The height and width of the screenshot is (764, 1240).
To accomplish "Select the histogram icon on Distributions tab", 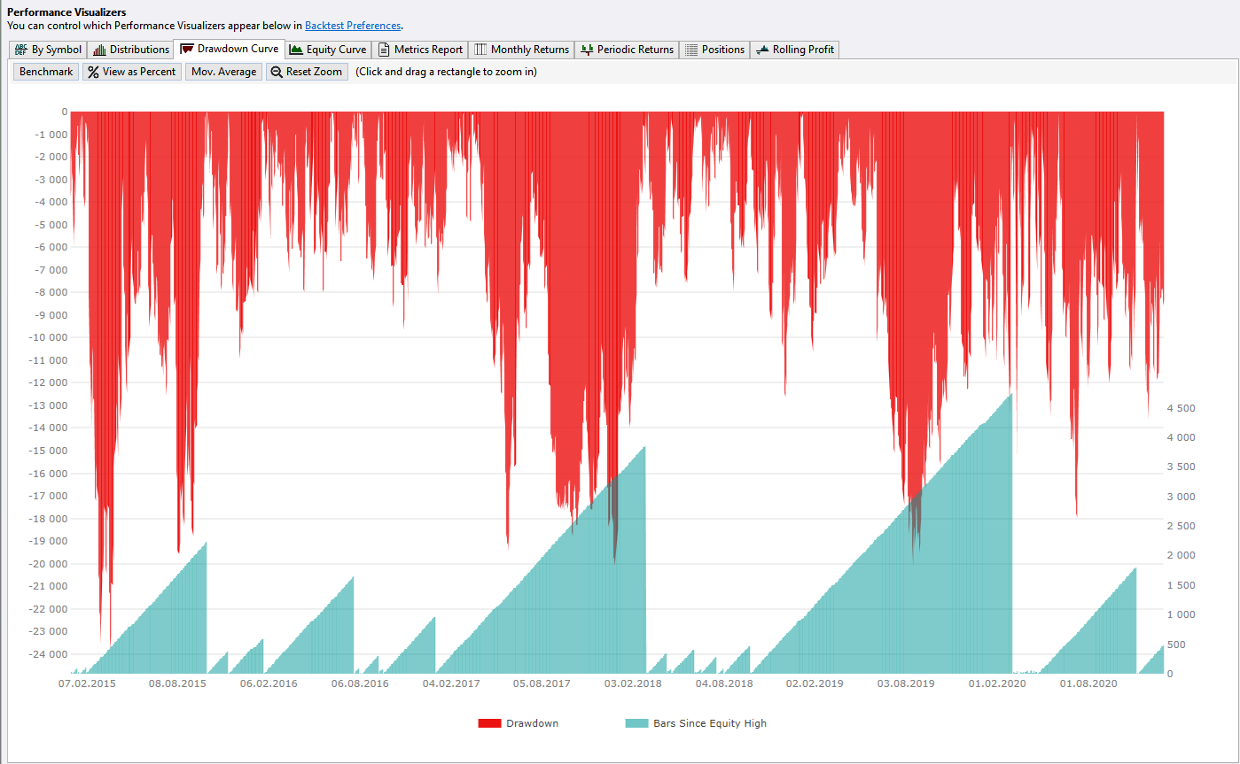I will point(100,50).
